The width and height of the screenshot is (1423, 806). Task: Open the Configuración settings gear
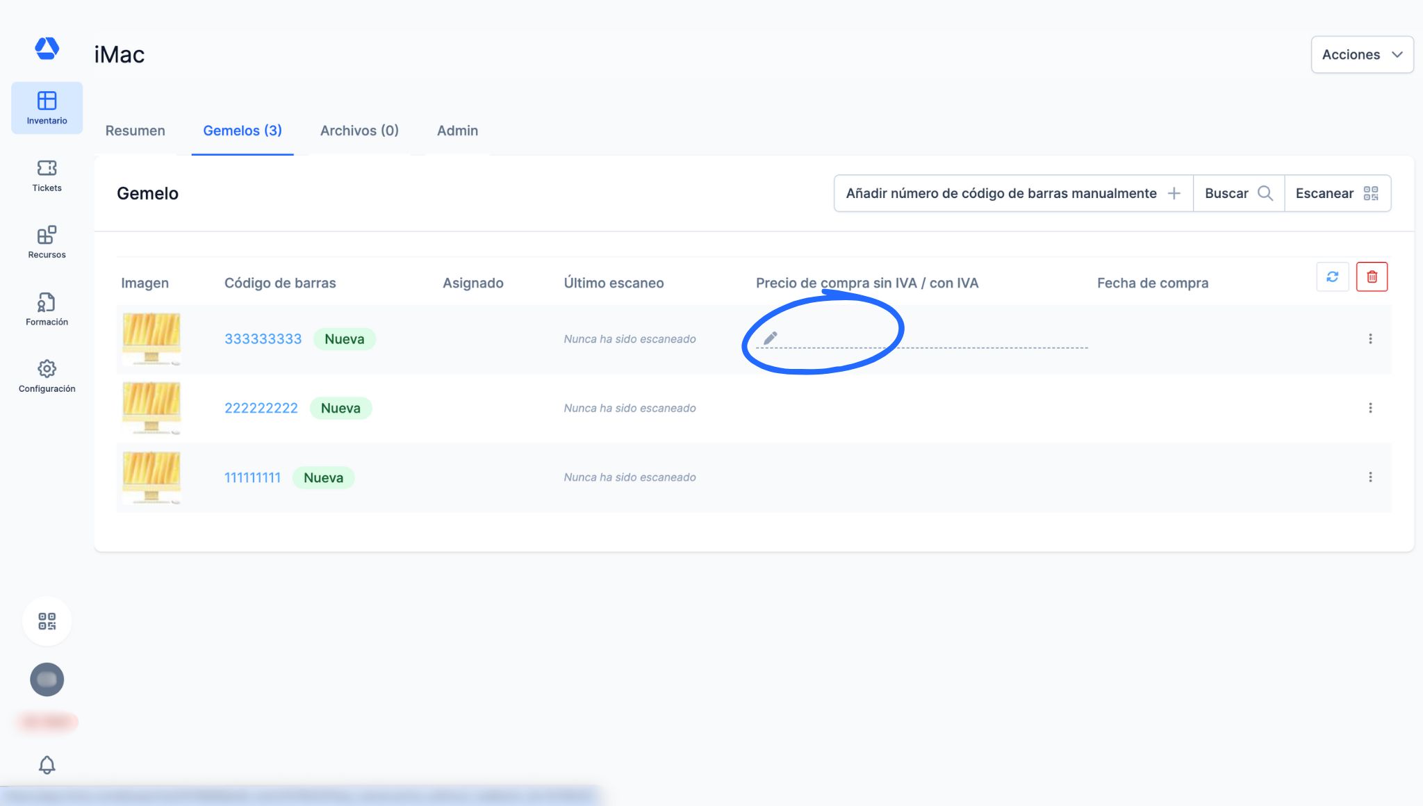coord(47,376)
